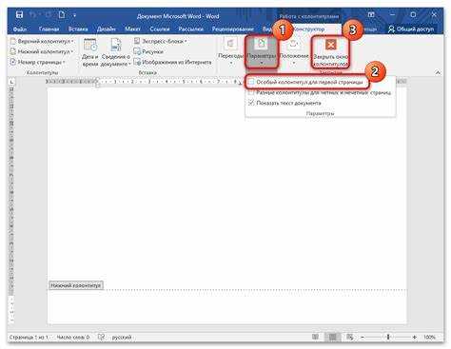Open the ribbon display options icon

pos(371,14)
